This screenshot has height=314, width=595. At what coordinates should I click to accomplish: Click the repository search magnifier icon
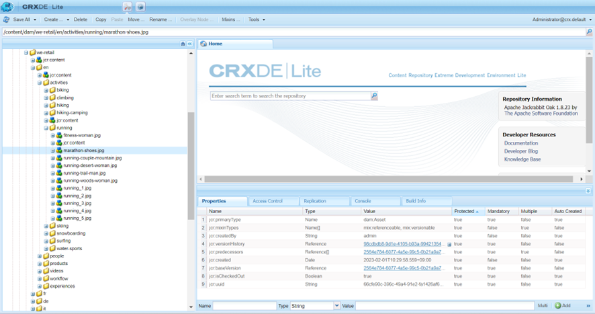click(x=374, y=95)
